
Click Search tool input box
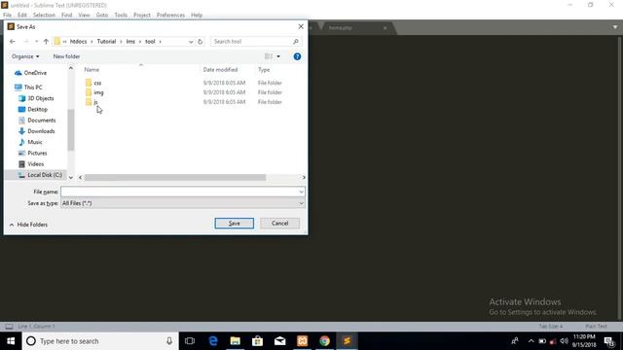pos(251,41)
